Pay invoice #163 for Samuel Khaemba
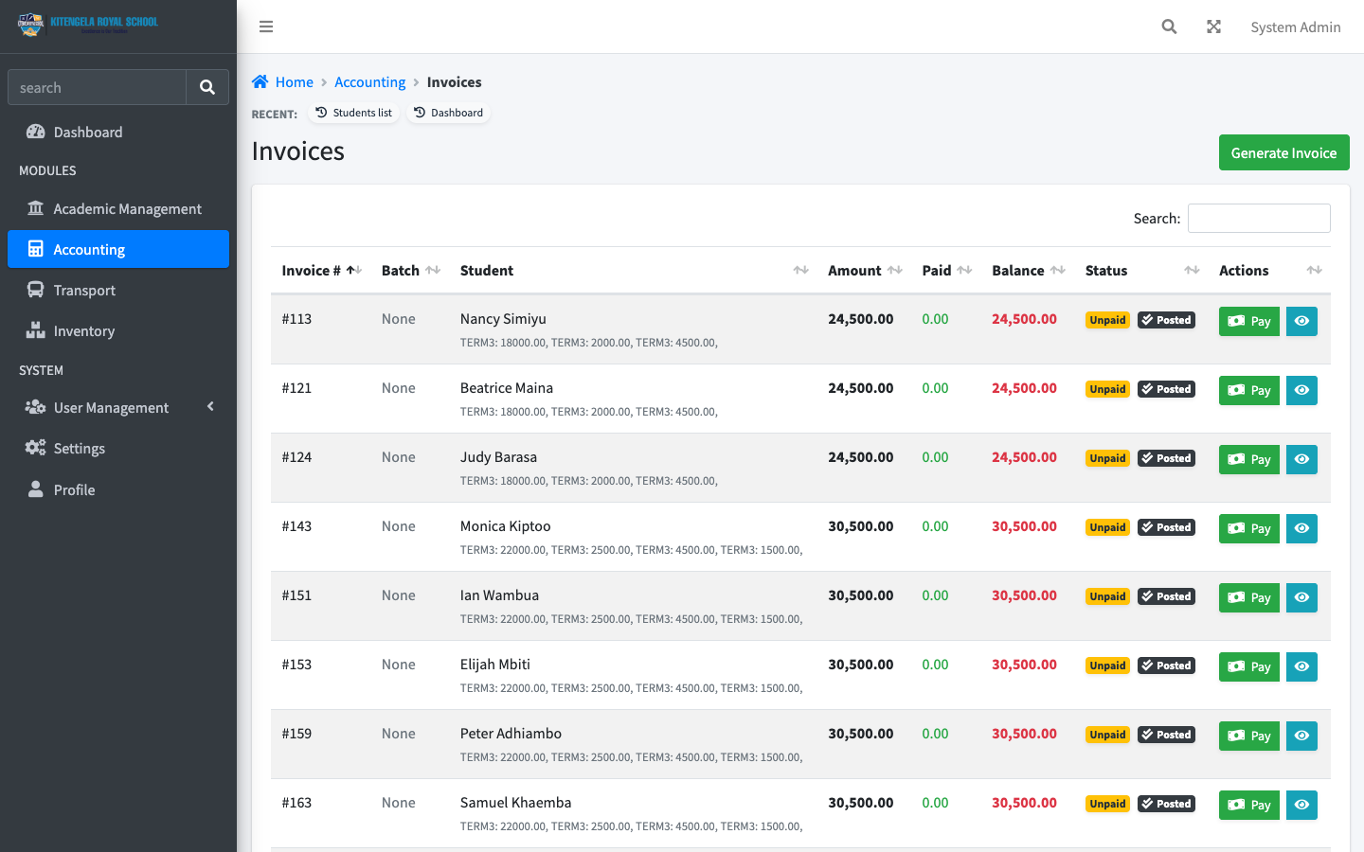Image resolution: width=1364 pixels, height=852 pixels. pos(1248,805)
